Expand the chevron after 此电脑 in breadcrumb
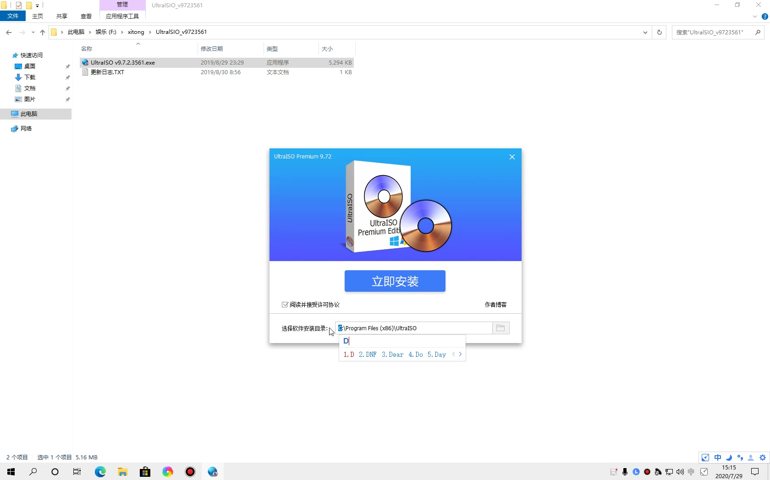770x480 pixels. click(x=90, y=32)
